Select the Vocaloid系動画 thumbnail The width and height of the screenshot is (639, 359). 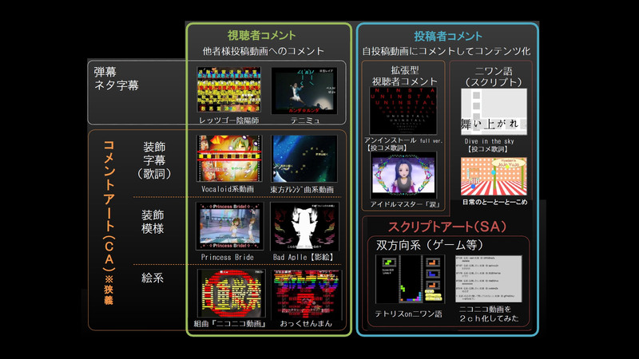click(x=229, y=158)
